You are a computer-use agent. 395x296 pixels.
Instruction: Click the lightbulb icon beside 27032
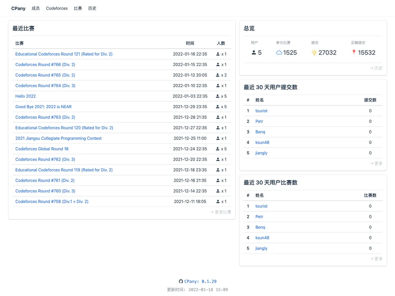314,53
